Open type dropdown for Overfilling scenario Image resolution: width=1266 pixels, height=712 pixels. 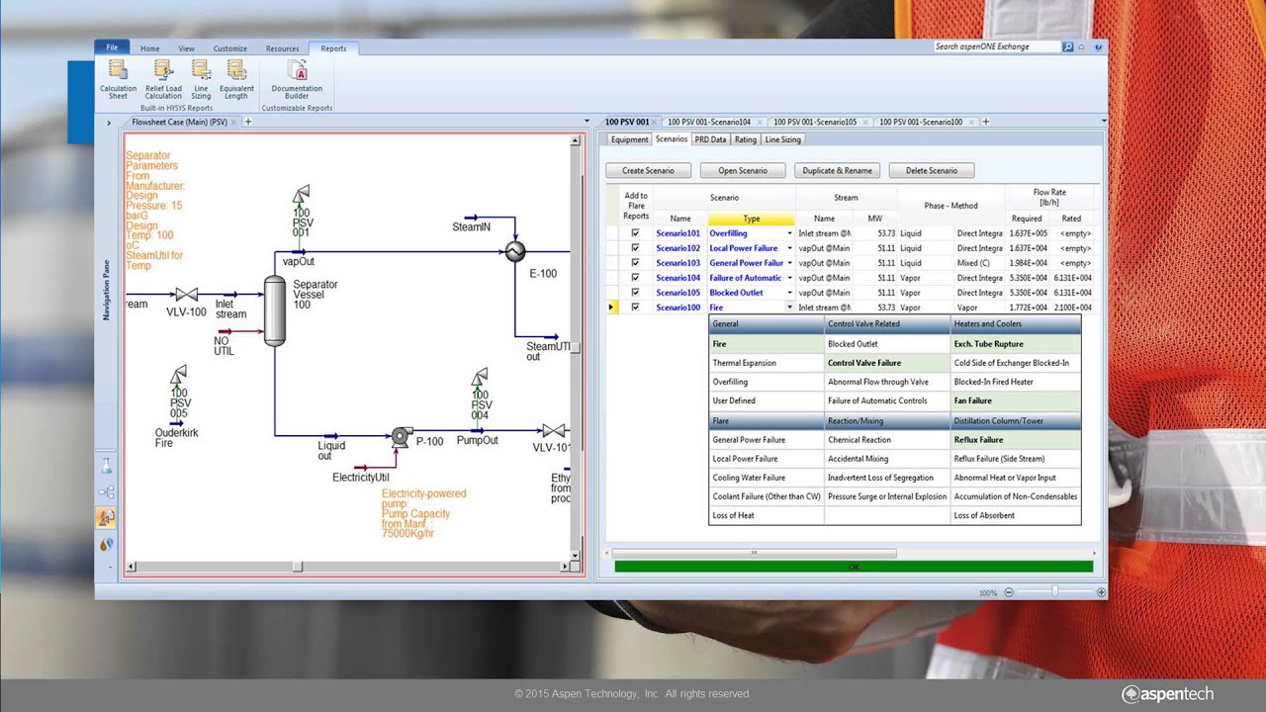789,233
